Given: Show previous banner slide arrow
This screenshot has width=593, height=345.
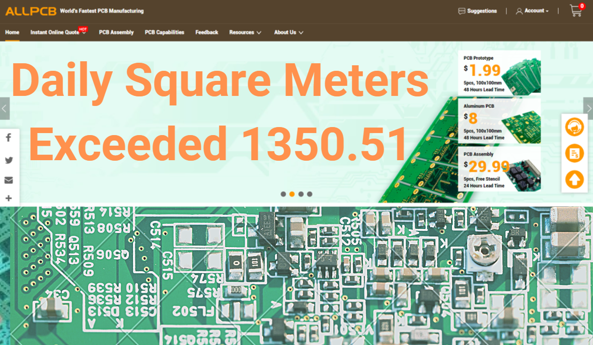Looking at the screenshot, I should pyautogui.click(x=5, y=108).
